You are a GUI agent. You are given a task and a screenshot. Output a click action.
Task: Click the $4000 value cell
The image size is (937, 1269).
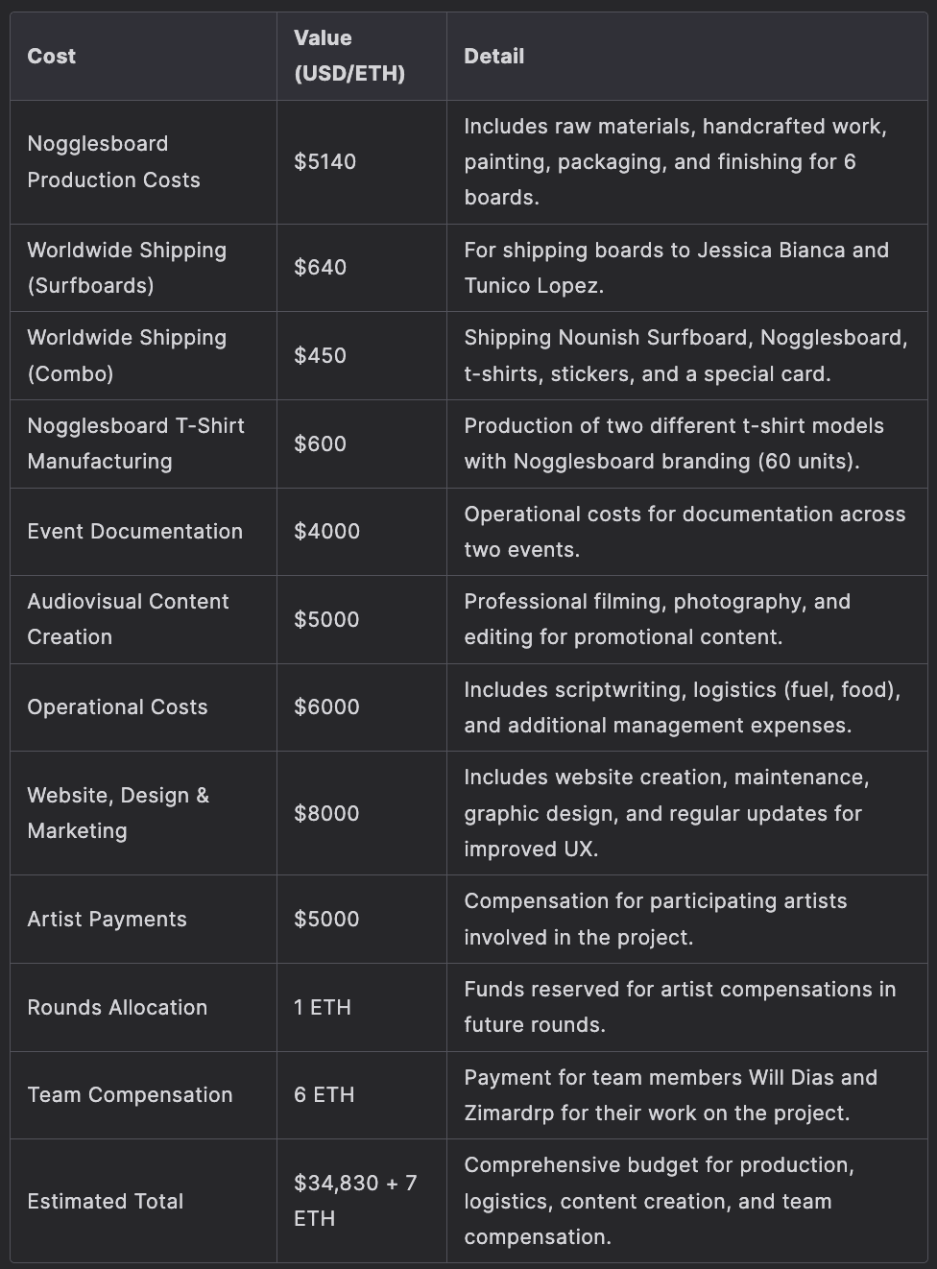click(326, 532)
